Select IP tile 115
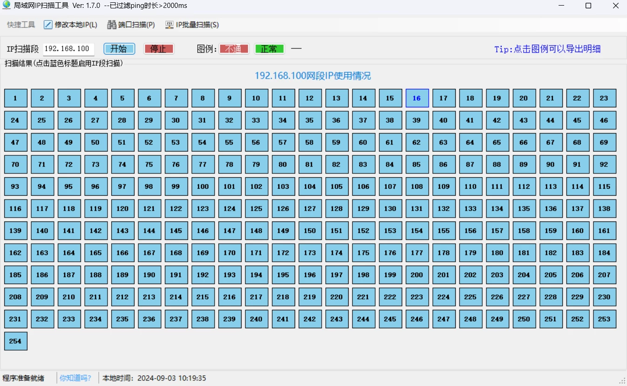 click(x=604, y=186)
